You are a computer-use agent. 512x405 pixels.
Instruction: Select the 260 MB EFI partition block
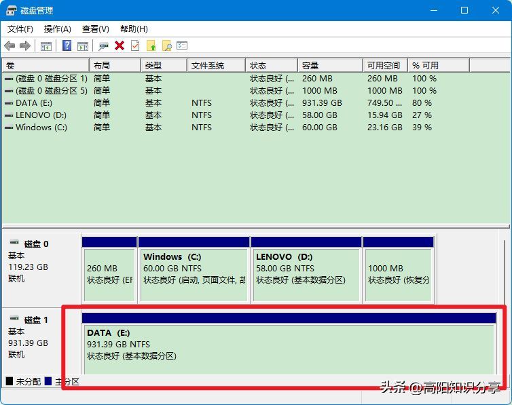click(x=109, y=270)
